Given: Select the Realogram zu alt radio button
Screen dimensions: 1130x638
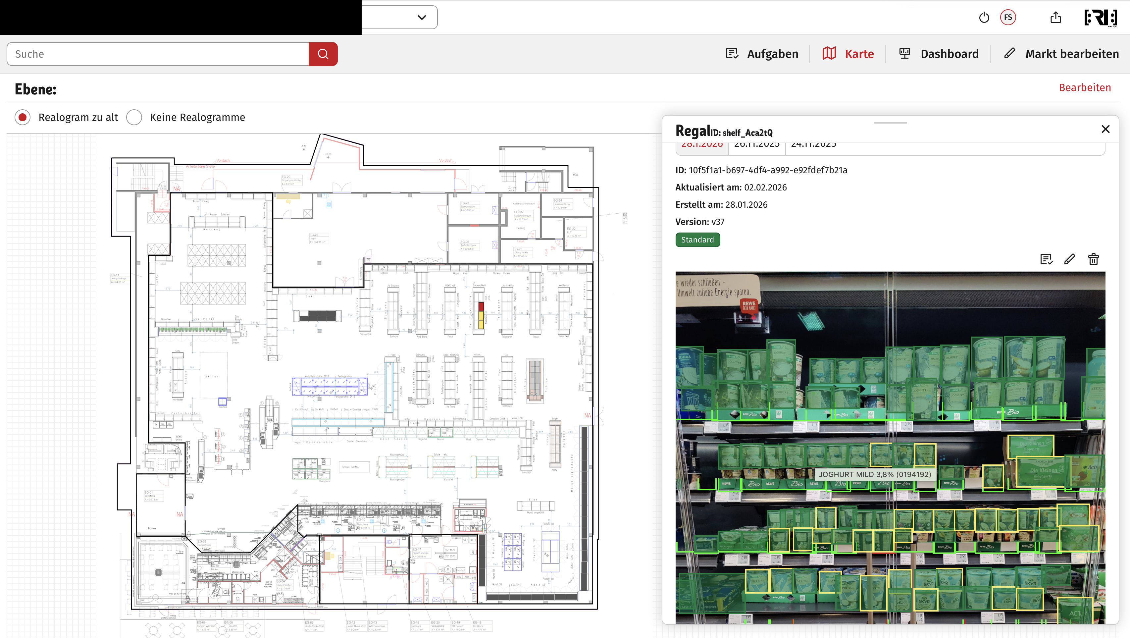Looking at the screenshot, I should (x=23, y=117).
